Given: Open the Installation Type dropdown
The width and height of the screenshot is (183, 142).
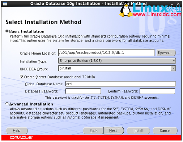Looking at the screenshot, I should (x=117, y=61).
